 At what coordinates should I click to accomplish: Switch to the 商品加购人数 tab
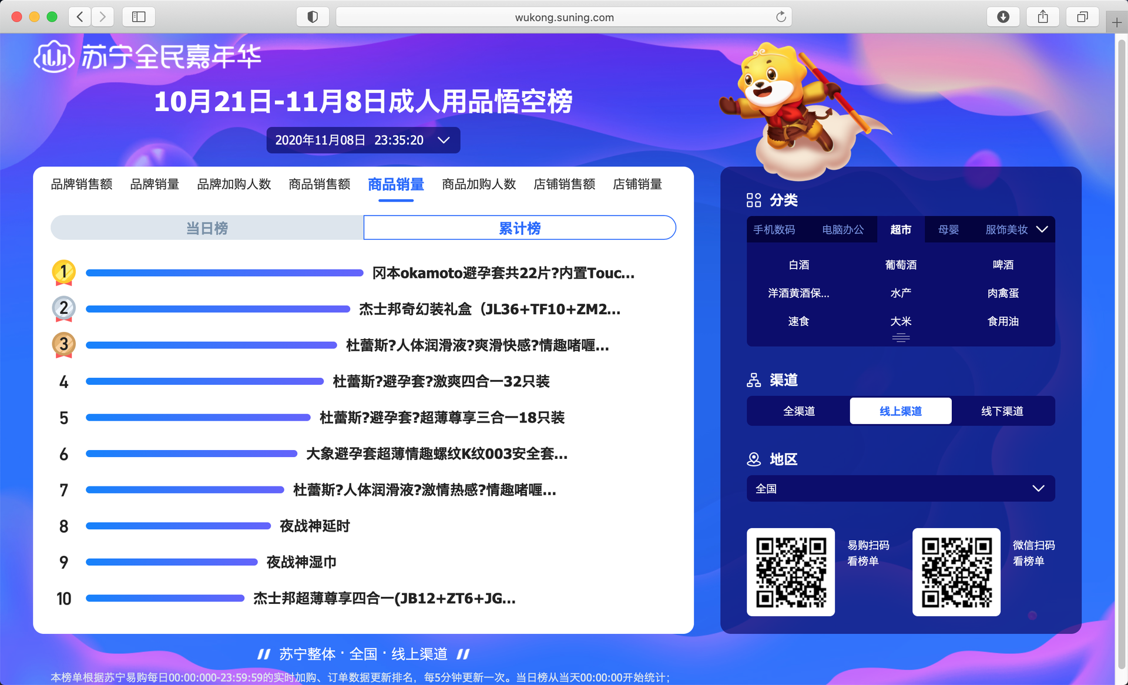click(x=479, y=184)
